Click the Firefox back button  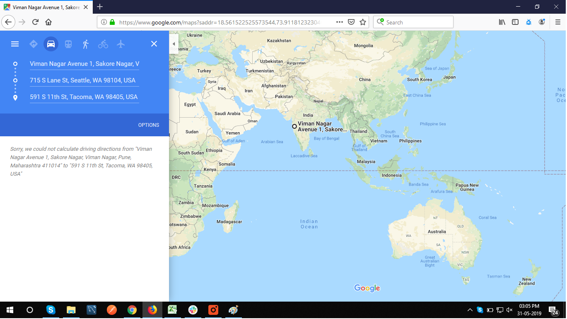click(x=9, y=22)
